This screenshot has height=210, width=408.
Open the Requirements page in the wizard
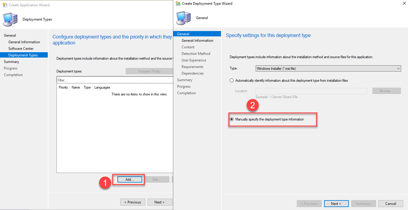tap(193, 67)
